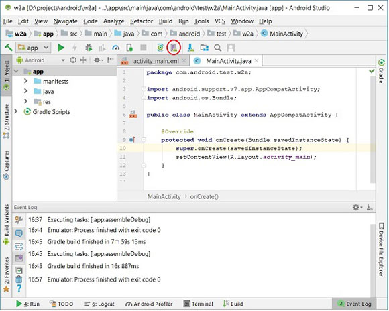
Task: Close the activity_main.xml tab
Action: [184, 61]
